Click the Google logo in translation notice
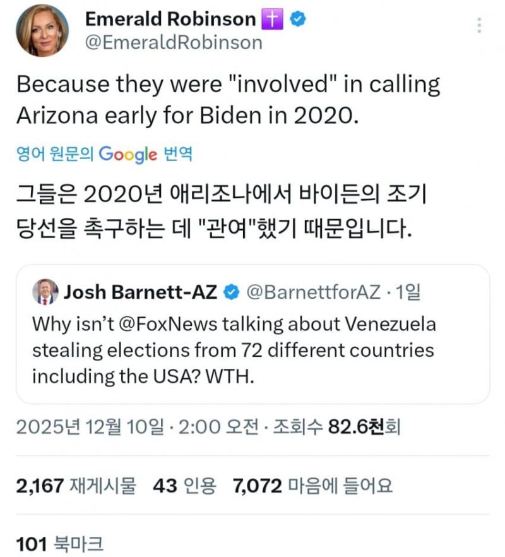 128,153
